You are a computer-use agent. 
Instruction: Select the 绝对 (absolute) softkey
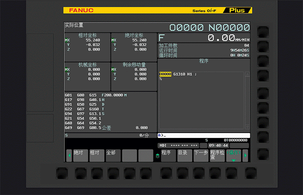[80, 155]
